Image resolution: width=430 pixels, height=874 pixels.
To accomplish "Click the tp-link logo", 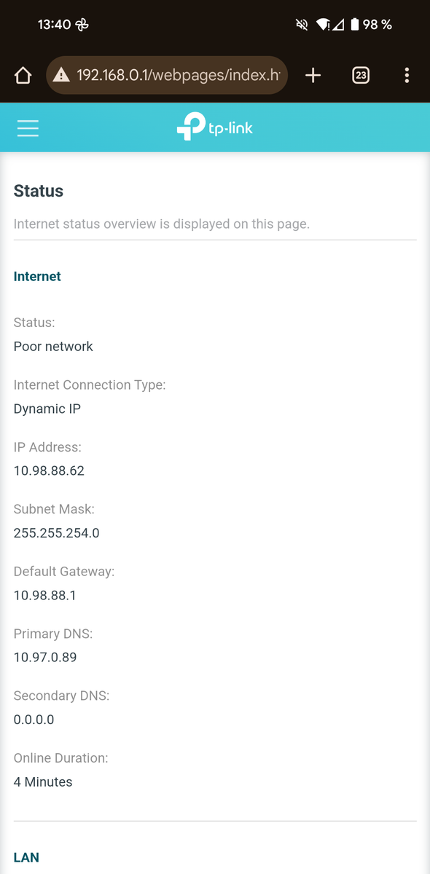I will click(x=215, y=127).
